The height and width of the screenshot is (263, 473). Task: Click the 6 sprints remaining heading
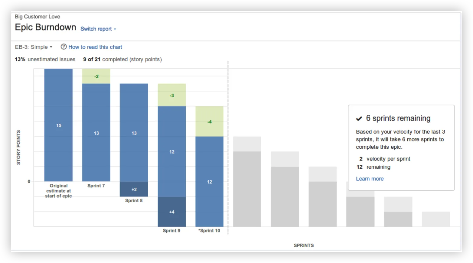click(x=398, y=118)
